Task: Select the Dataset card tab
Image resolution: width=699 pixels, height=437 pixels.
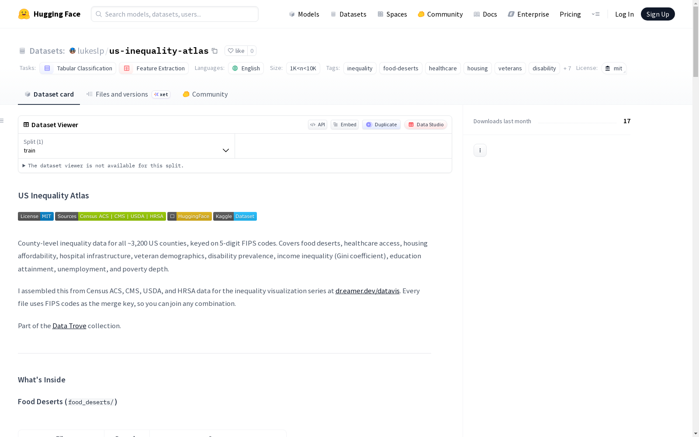Action: [49, 94]
